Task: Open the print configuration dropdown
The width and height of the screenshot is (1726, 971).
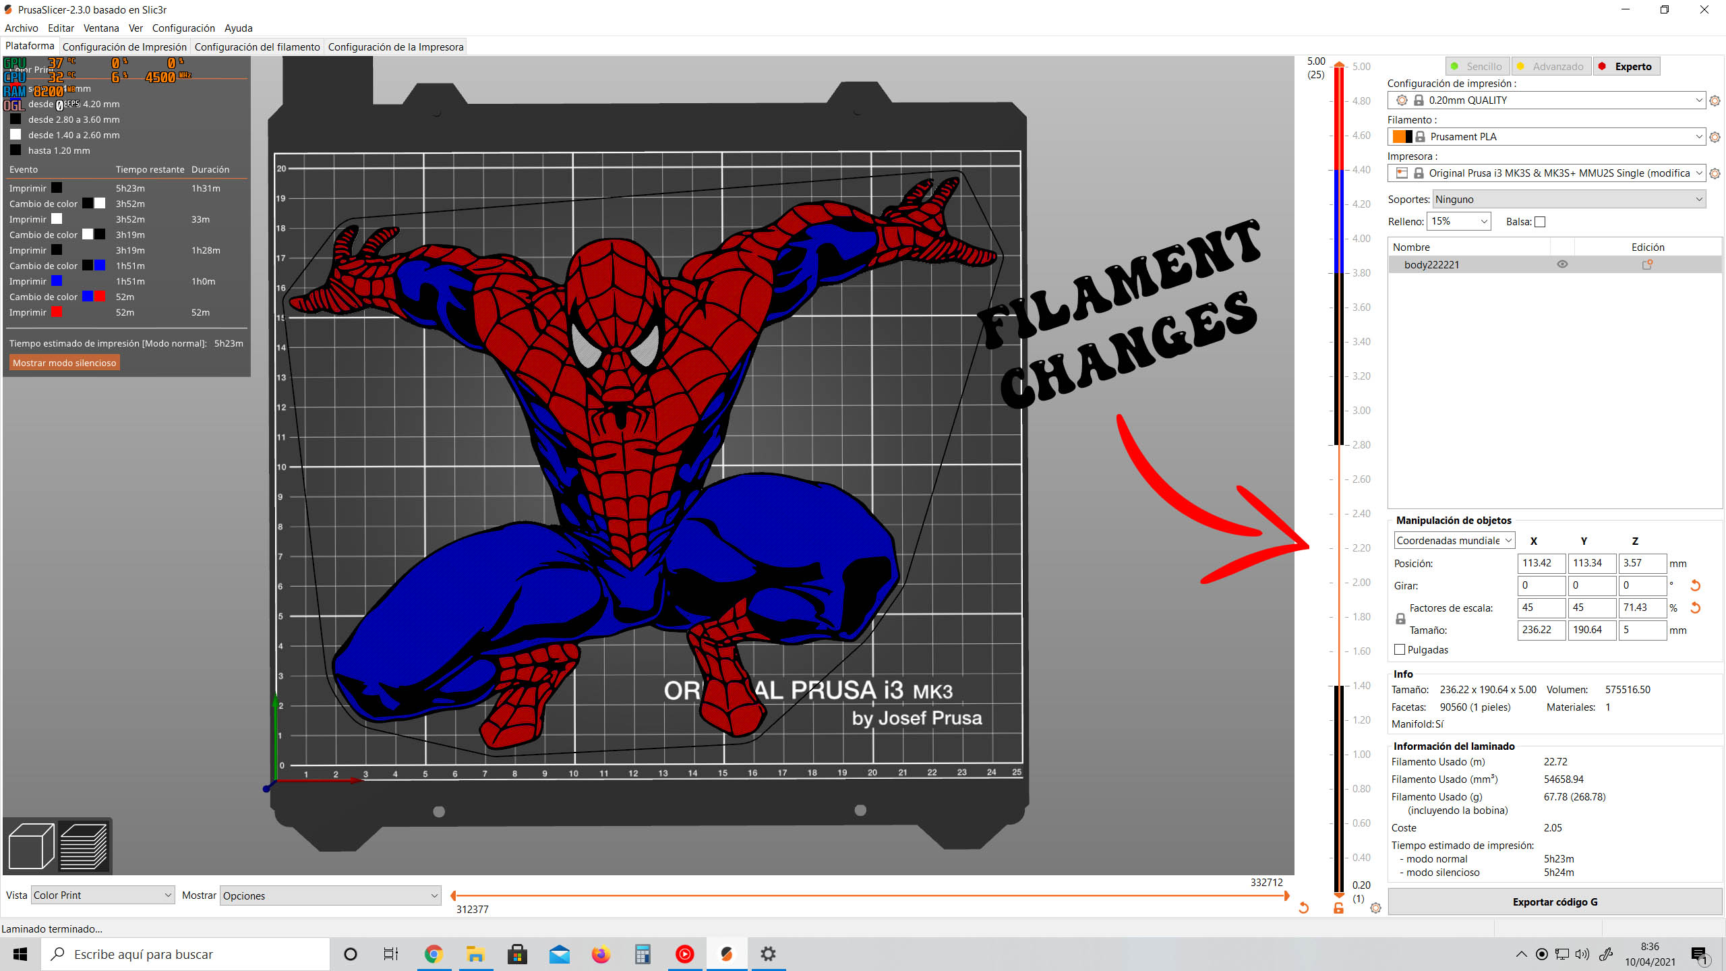Action: tap(1547, 100)
